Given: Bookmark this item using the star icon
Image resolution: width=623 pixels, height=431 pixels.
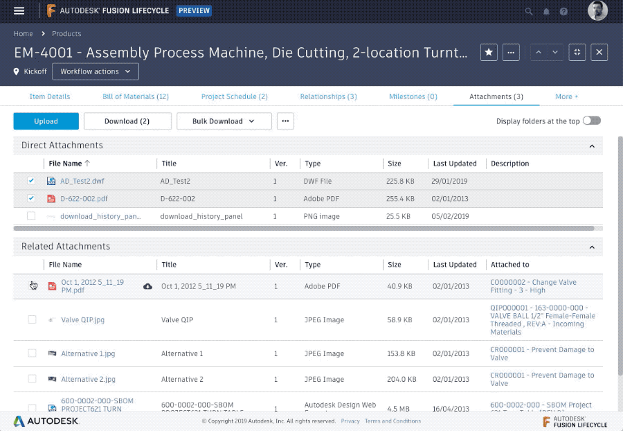Looking at the screenshot, I should tap(489, 52).
